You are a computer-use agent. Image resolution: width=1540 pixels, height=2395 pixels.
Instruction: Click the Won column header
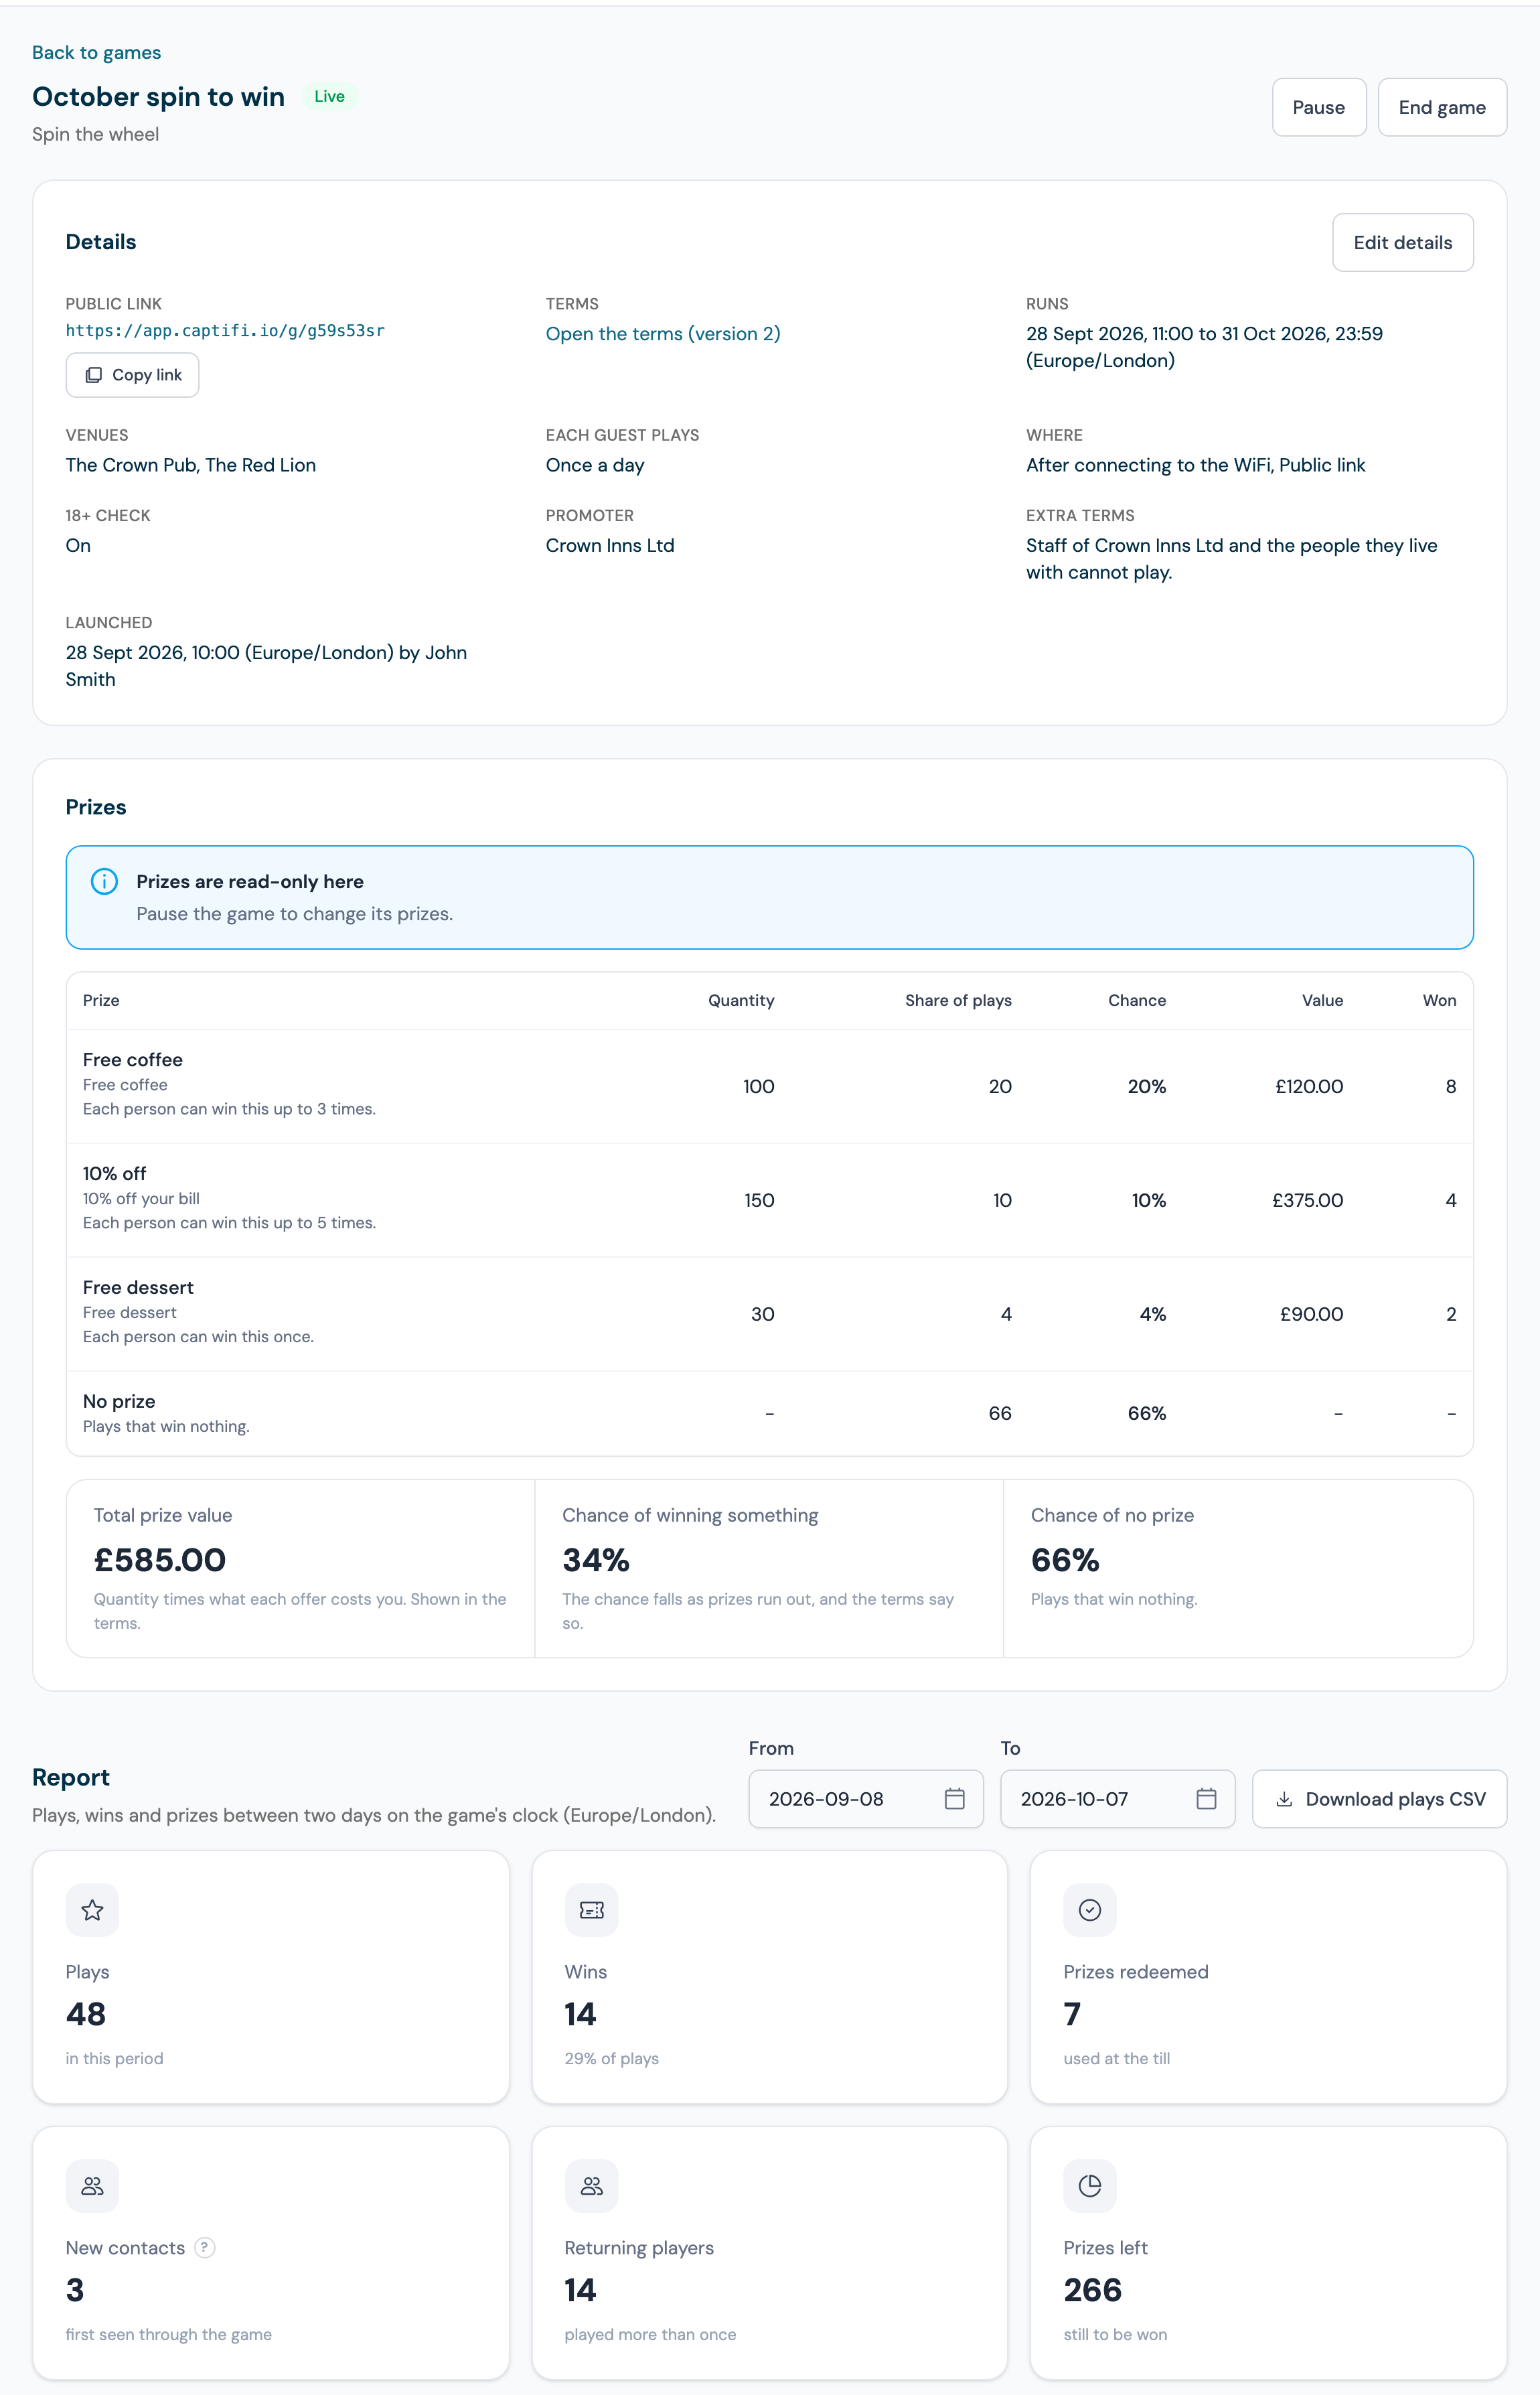pyautogui.click(x=1439, y=1000)
